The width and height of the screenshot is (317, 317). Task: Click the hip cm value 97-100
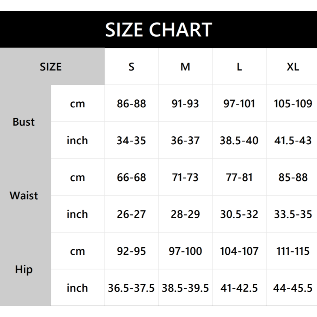pos(185,251)
